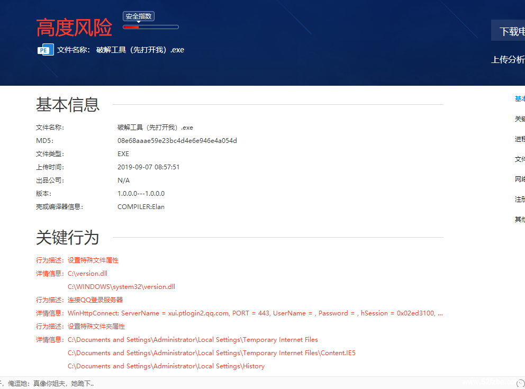Click the header file name 破解工具（先打开我）.exe
This screenshot has height=389, width=525.
tap(140, 50)
